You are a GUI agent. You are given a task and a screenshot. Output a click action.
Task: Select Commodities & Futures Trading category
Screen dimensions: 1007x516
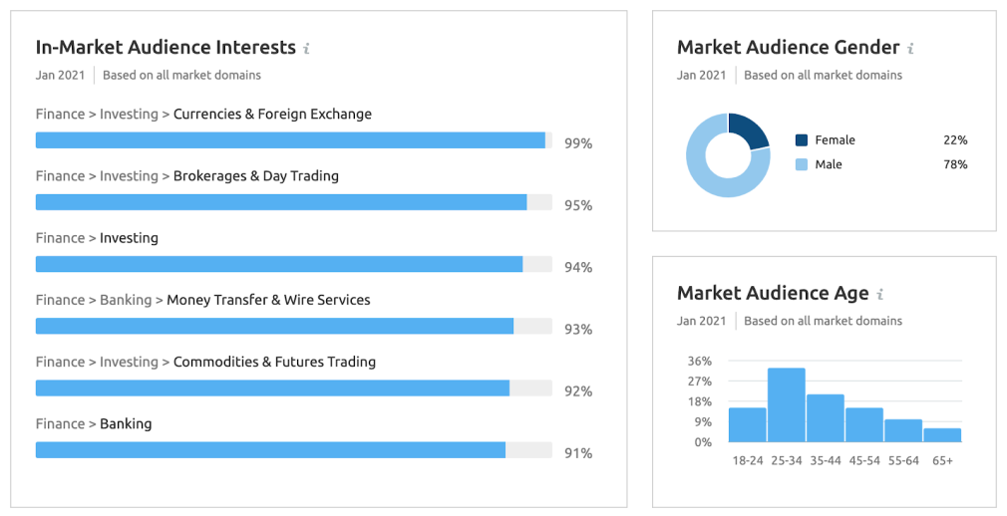click(x=274, y=362)
